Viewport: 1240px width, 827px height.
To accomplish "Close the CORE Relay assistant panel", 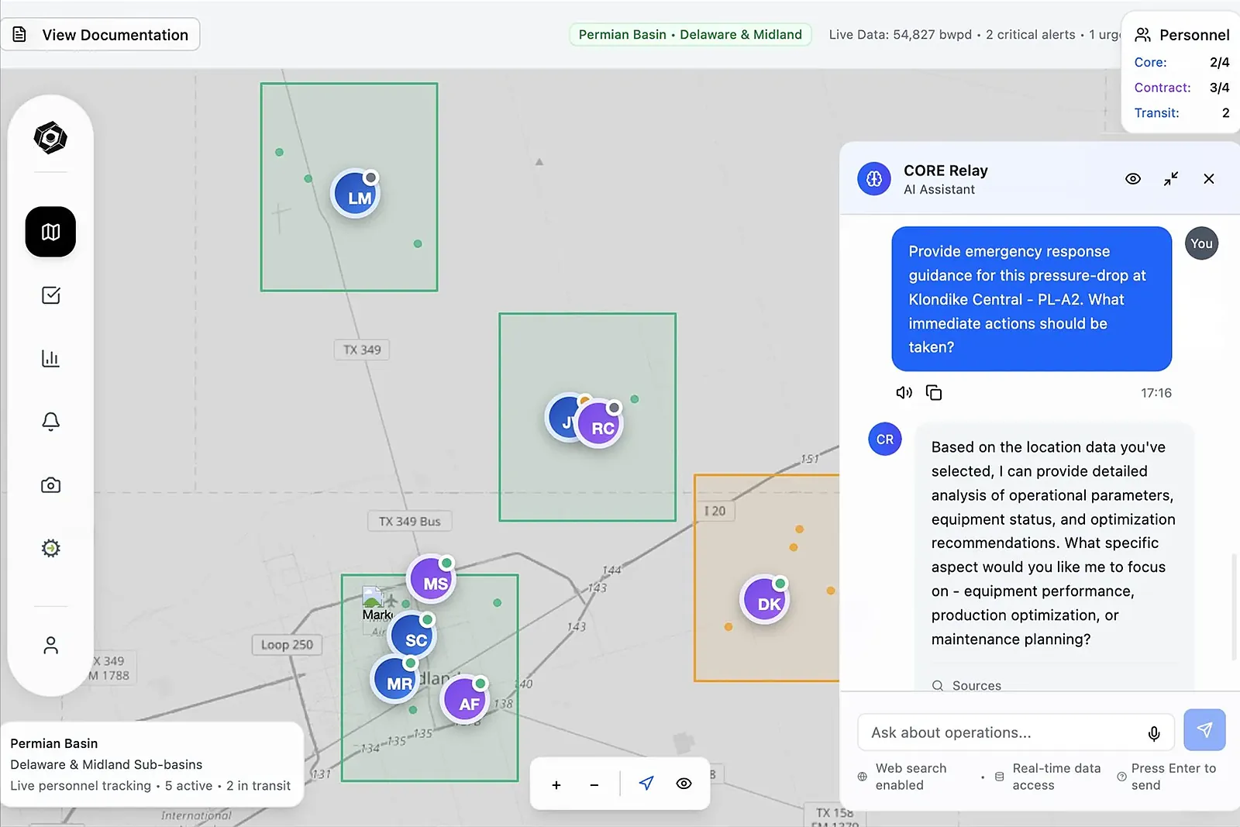I will tap(1209, 179).
